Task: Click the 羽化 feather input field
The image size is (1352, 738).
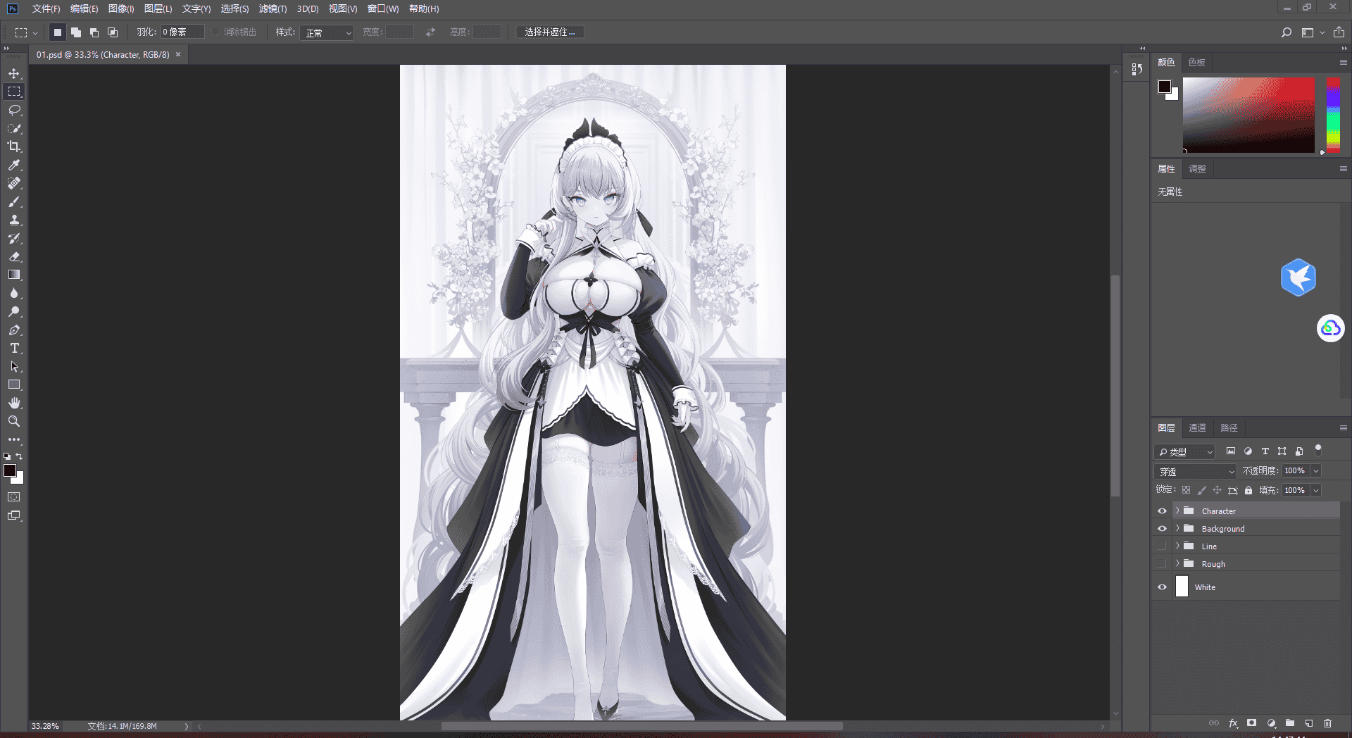Action: [182, 32]
